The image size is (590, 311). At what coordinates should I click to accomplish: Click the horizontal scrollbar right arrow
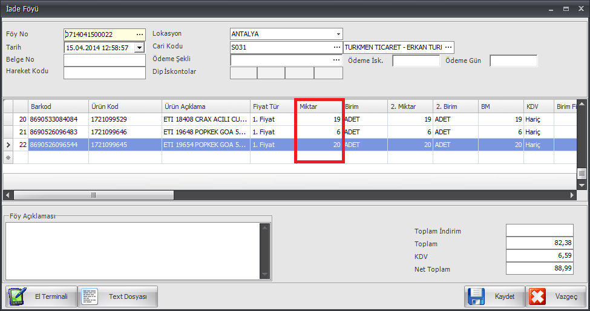(x=572, y=195)
